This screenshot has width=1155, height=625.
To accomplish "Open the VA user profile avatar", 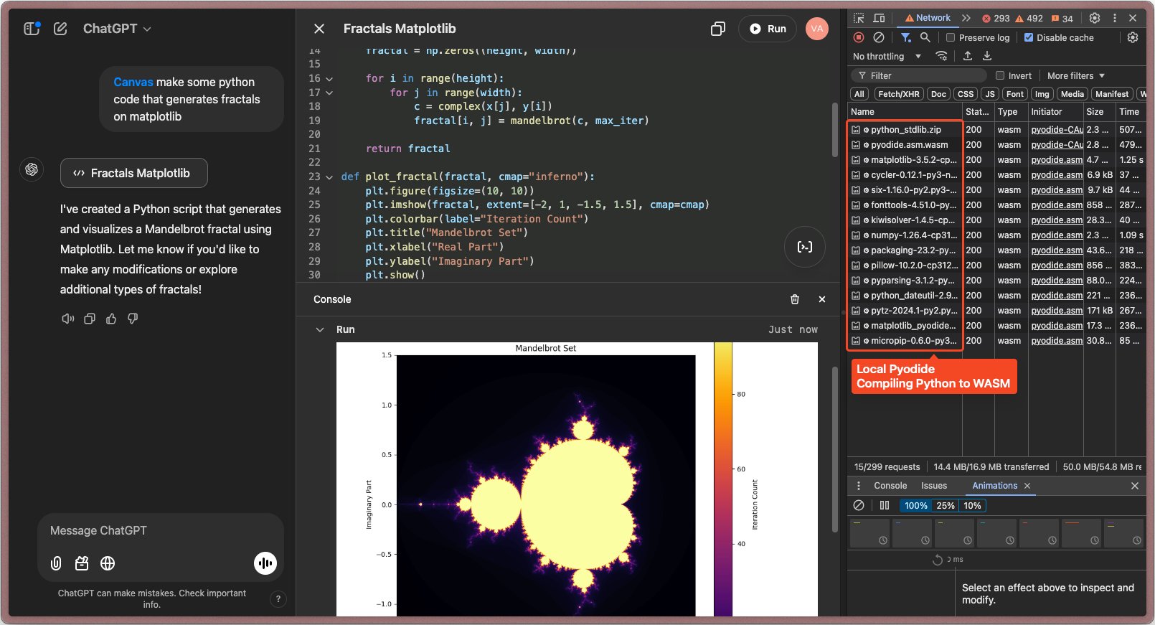I will [x=816, y=29].
